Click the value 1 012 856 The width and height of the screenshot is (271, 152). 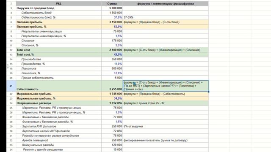tap(112, 103)
